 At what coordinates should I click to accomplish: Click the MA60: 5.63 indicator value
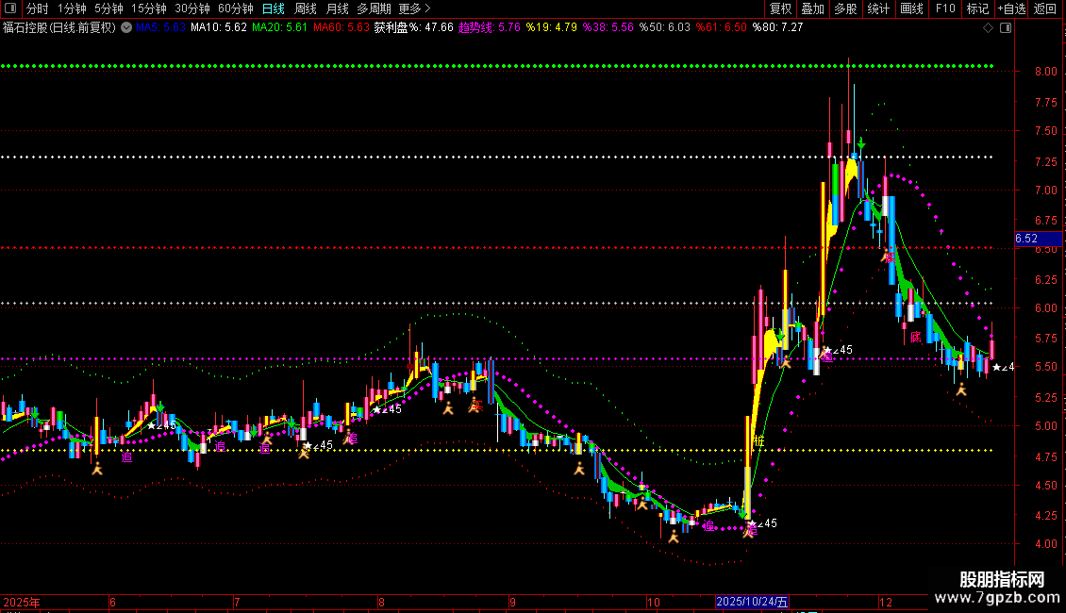click(x=341, y=27)
